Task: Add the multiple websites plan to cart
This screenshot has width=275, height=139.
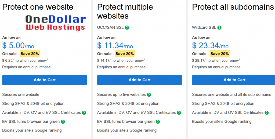Action: (x=140, y=80)
